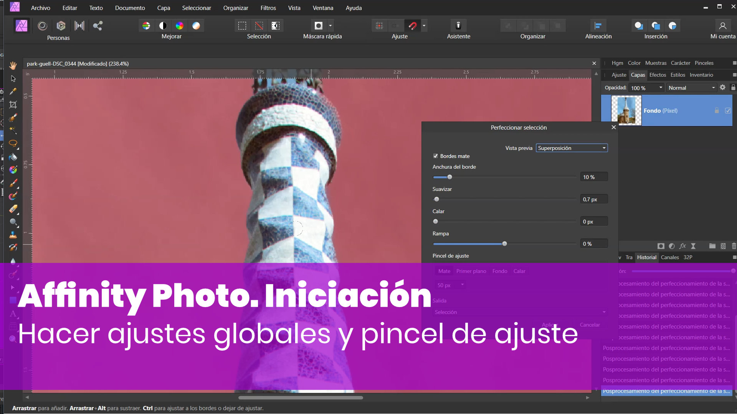The height and width of the screenshot is (414, 737).
Task: Toggle Bordes mate checkbox
Action: (435, 156)
